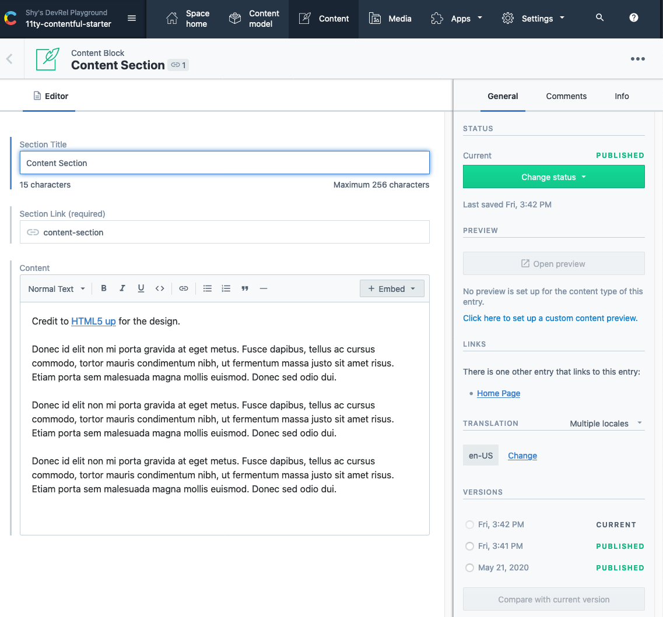Expand the Settings dropdown
The image size is (663, 617).
tap(533, 19)
